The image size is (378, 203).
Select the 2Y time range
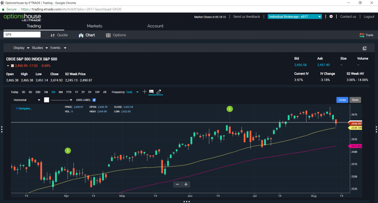click(83, 92)
